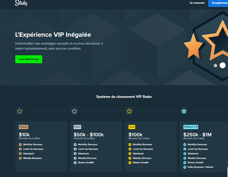
Task: Click Platinum Rakeback check icon
Action: [185, 153]
